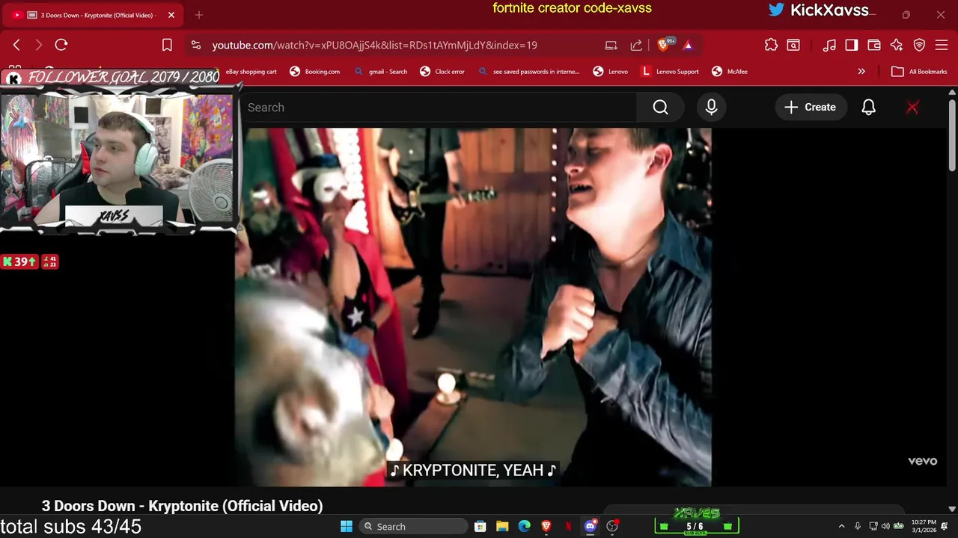The width and height of the screenshot is (958, 538).
Task: Open Clock error bookmark
Action: 442,72
